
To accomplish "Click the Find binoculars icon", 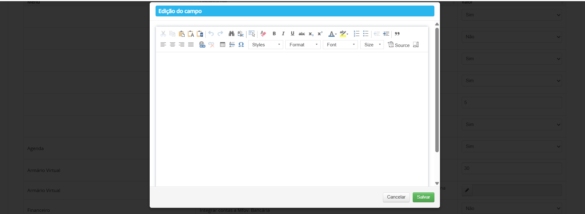I will tap(231, 34).
